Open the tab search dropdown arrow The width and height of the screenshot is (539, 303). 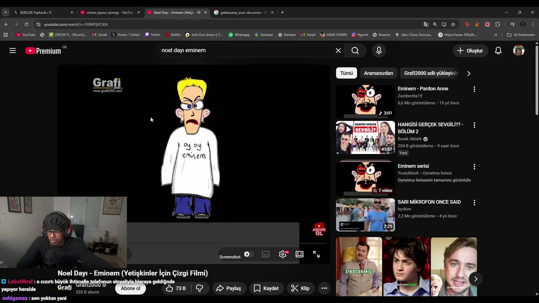5,12
